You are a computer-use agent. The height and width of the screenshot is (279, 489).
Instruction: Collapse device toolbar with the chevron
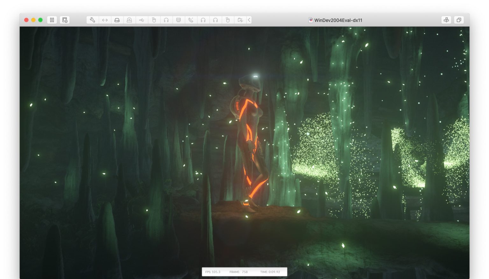coord(249,20)
